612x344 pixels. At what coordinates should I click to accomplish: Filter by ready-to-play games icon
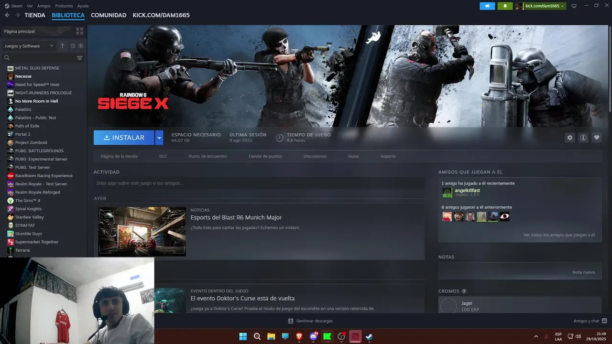click(x=81, y=46)
